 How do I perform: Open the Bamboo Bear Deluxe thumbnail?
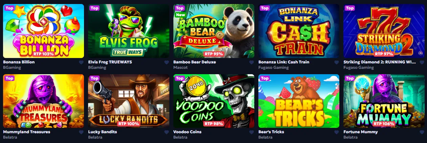pyautogui.click(x=214, y=31)
